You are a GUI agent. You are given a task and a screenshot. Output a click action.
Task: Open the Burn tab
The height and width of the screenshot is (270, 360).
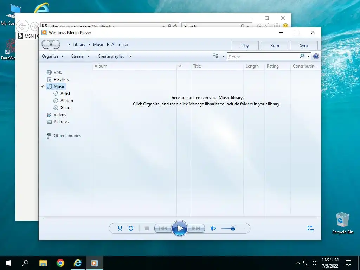[274, 45]
